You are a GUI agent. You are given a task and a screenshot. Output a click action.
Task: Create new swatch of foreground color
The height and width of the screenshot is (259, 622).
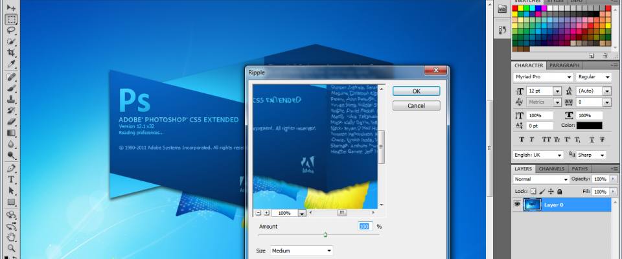click(x=592, y=56)
